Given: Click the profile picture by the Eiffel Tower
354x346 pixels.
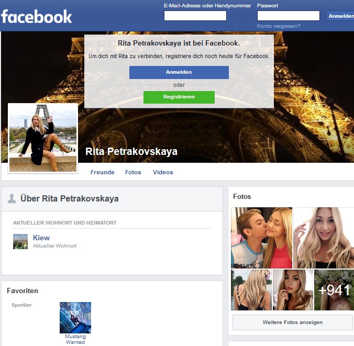Looking at the screenshot, I should coord(43,138).
